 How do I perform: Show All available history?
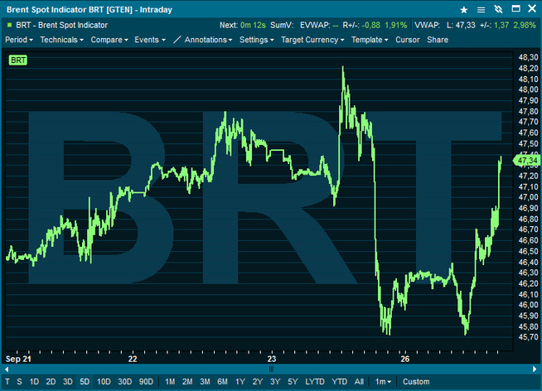pyautogui.click(x=359, y=382)
